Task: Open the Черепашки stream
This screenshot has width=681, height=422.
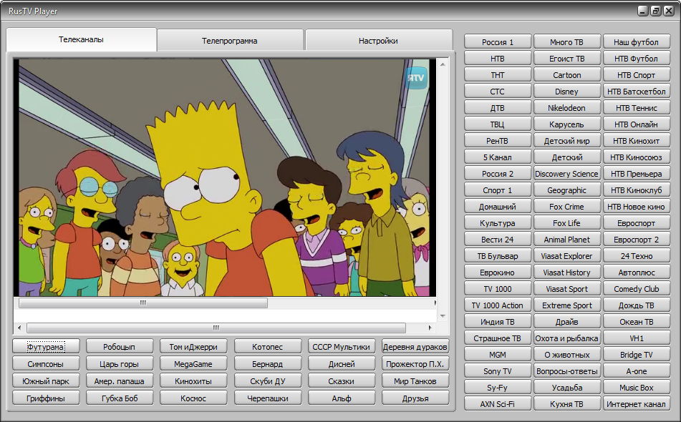Action: pos(268,398)
